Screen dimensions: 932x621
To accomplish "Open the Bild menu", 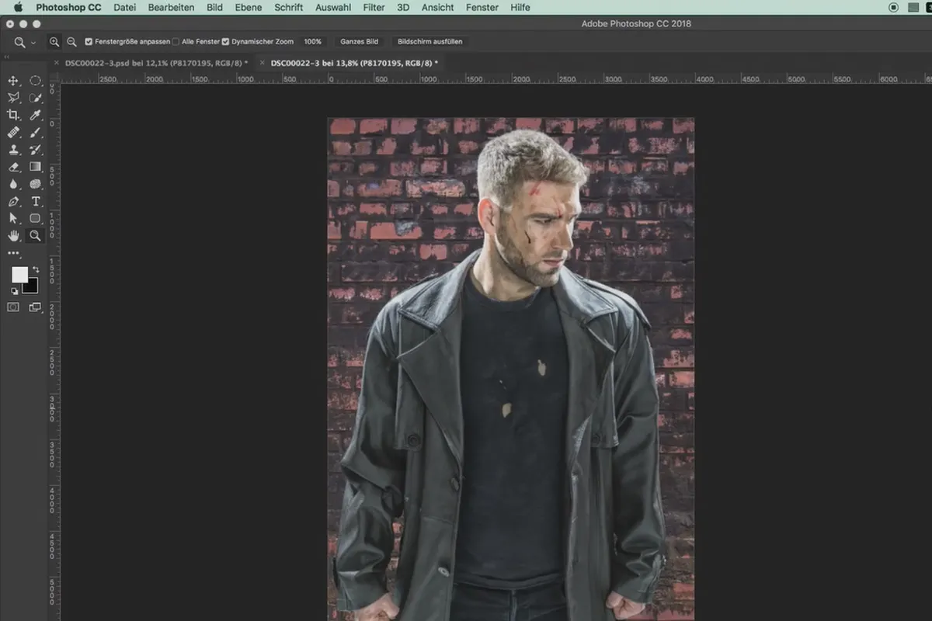I will pos(214,7).
